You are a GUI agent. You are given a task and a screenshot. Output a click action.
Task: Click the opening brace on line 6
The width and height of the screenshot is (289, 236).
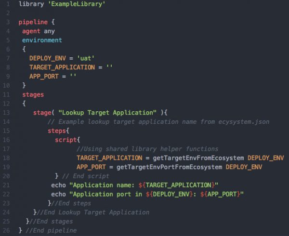24,49
